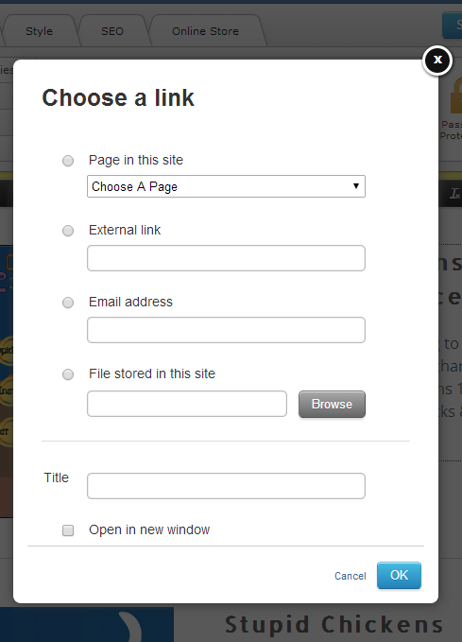The height and width of the screenshot is (642, 462).
Task: Close the dialog with the X icon
Action: tap(437, 61)
